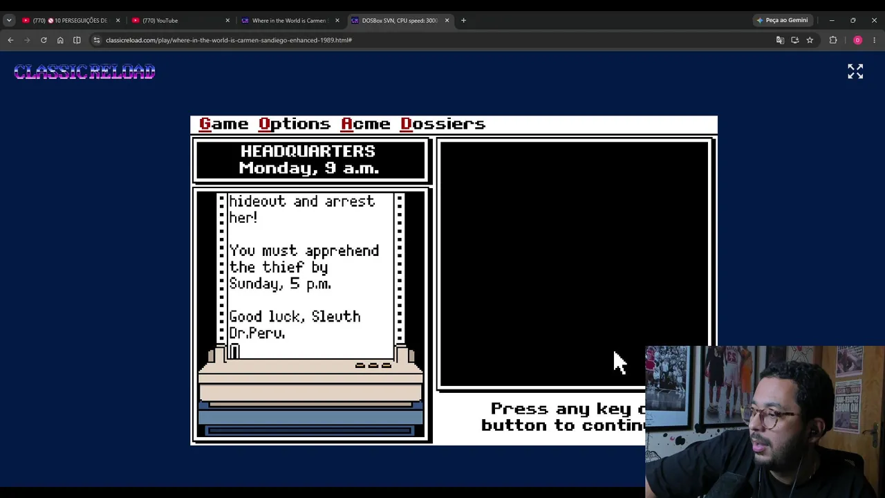Close the '(770) YouTube' tab
This screenshot has height=498, width=885.
[x=227, y=21]
